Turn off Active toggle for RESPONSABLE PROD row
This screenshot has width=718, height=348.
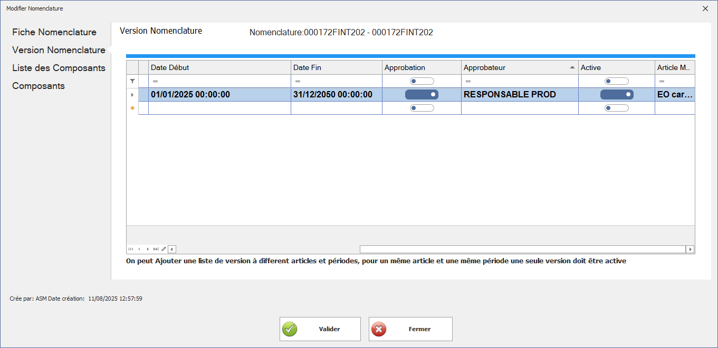[617, 95]
